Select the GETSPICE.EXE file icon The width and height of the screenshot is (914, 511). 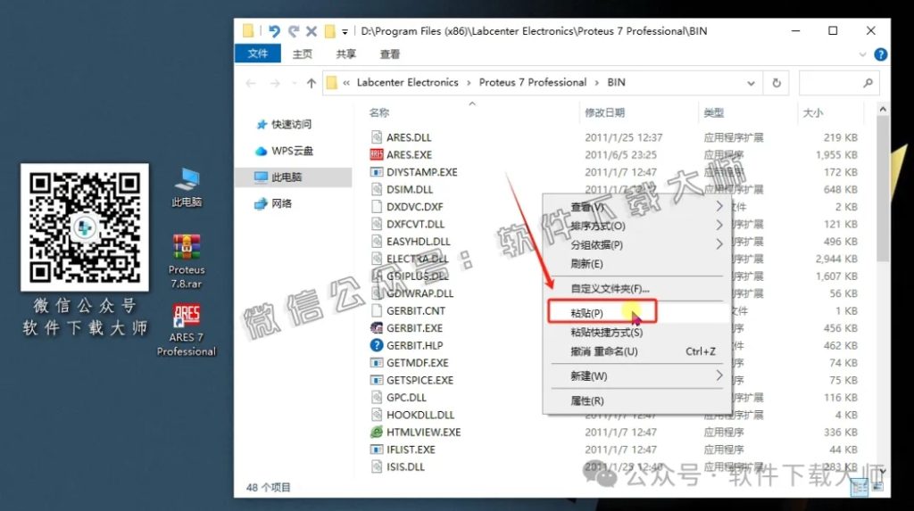click(x=377, y=380)
